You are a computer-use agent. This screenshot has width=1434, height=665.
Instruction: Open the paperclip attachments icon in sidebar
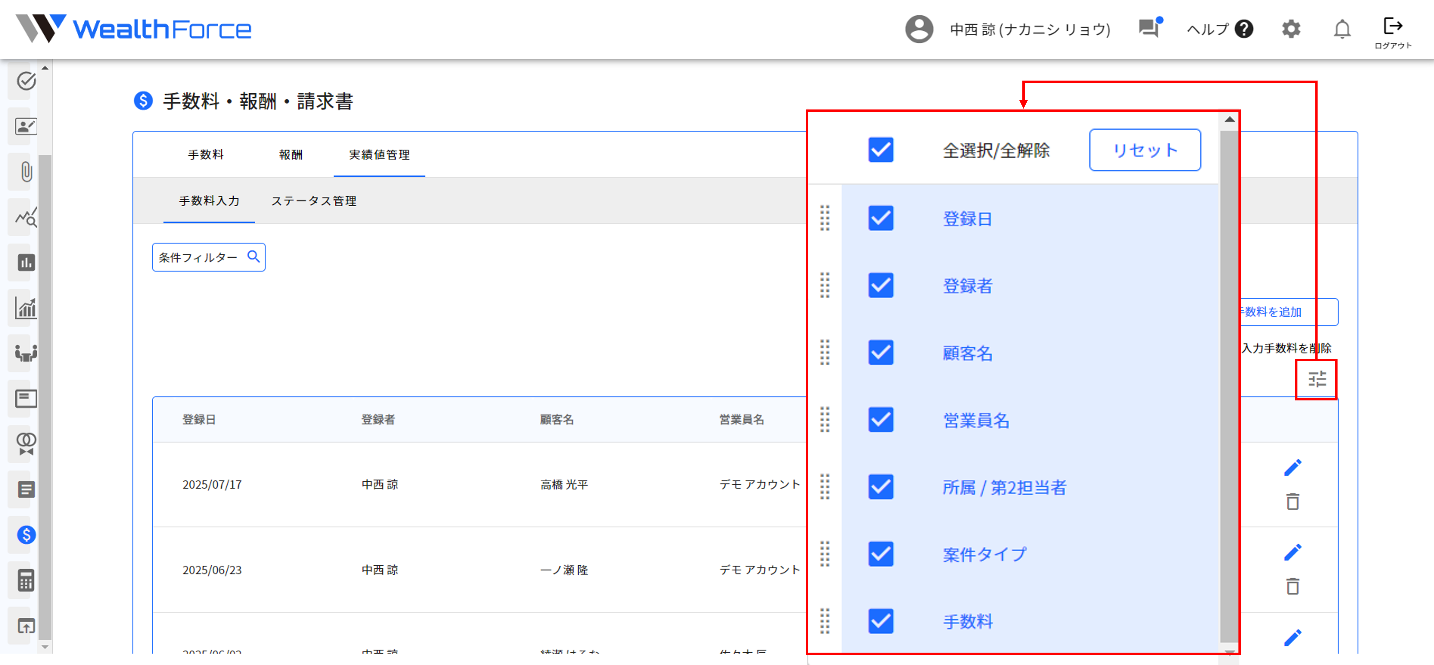pos(26,171)
